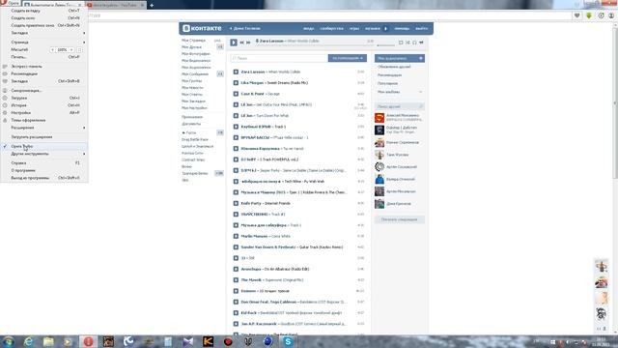Image resolution: width=618 pixels, height=348 pixels.
Task: Expand Мои альбомы in right panel
Action: pos(399,92)
